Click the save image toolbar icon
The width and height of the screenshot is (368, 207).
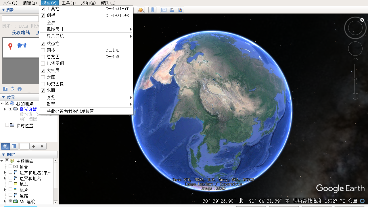pos(180,10)
